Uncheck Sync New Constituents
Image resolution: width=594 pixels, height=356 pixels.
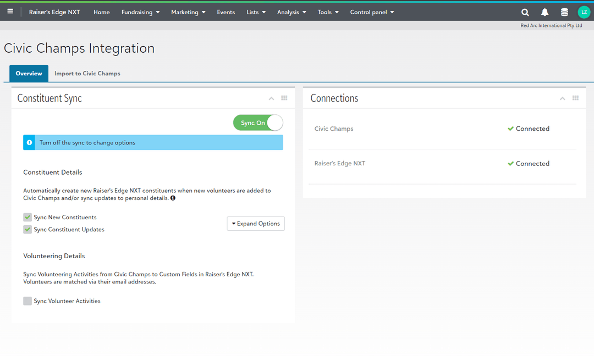click(x=28, y=217)
